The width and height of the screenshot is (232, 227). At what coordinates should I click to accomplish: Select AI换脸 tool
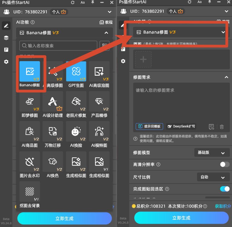[76, 131]
